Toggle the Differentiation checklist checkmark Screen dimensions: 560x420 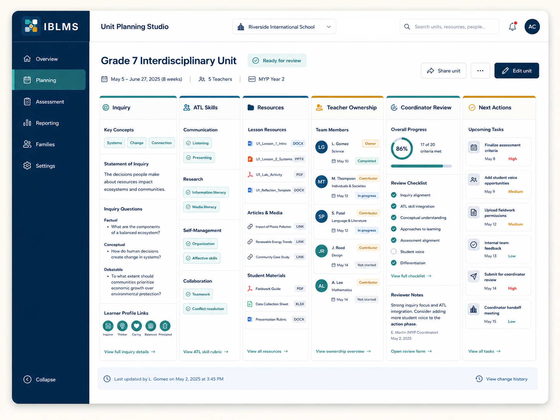[394, 263]
